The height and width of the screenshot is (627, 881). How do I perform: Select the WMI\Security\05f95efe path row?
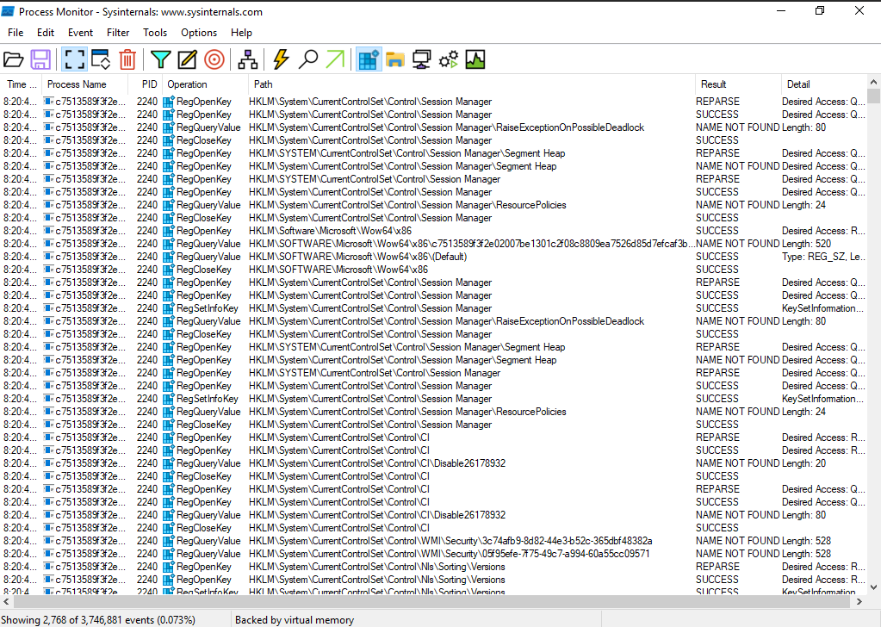click(434, 554)
